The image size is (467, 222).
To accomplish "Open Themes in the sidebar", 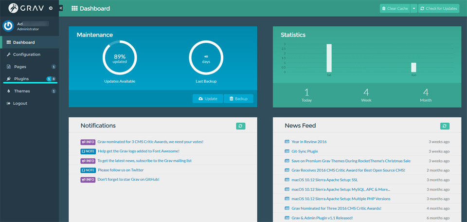I will [30, 91].
